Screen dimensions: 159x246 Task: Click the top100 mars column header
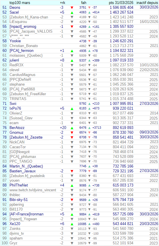click(x=20, y=3)
